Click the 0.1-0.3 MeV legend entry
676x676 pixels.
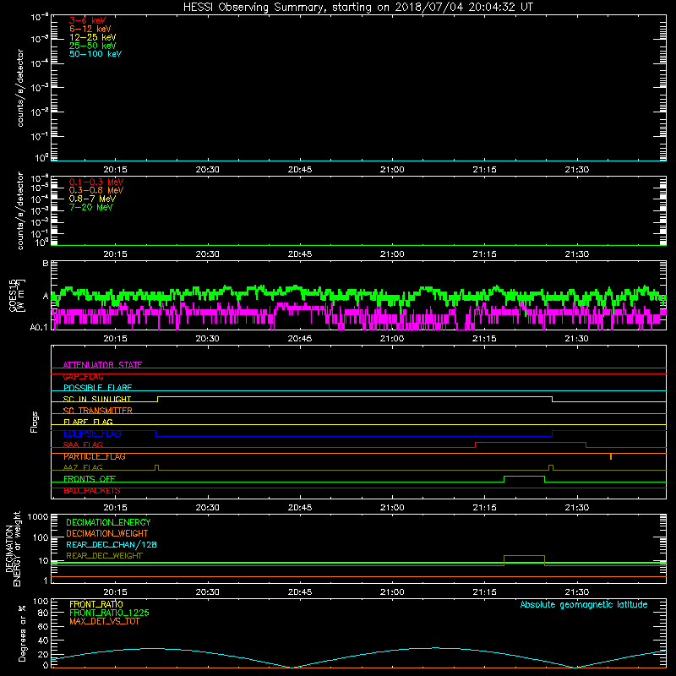(96, 182)
